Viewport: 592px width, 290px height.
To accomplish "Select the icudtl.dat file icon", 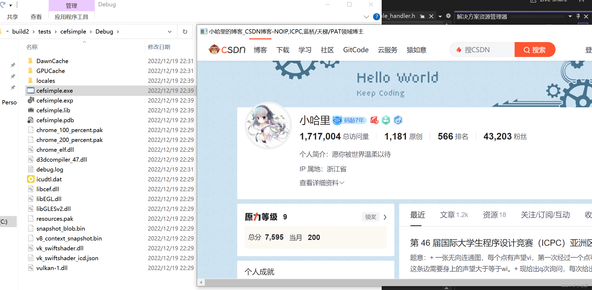I will pos(31,179).
